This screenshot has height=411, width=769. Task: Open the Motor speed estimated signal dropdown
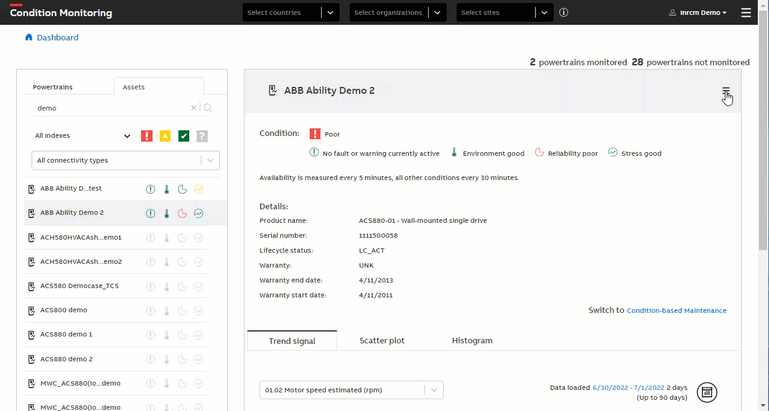click(x=352, y=390)
